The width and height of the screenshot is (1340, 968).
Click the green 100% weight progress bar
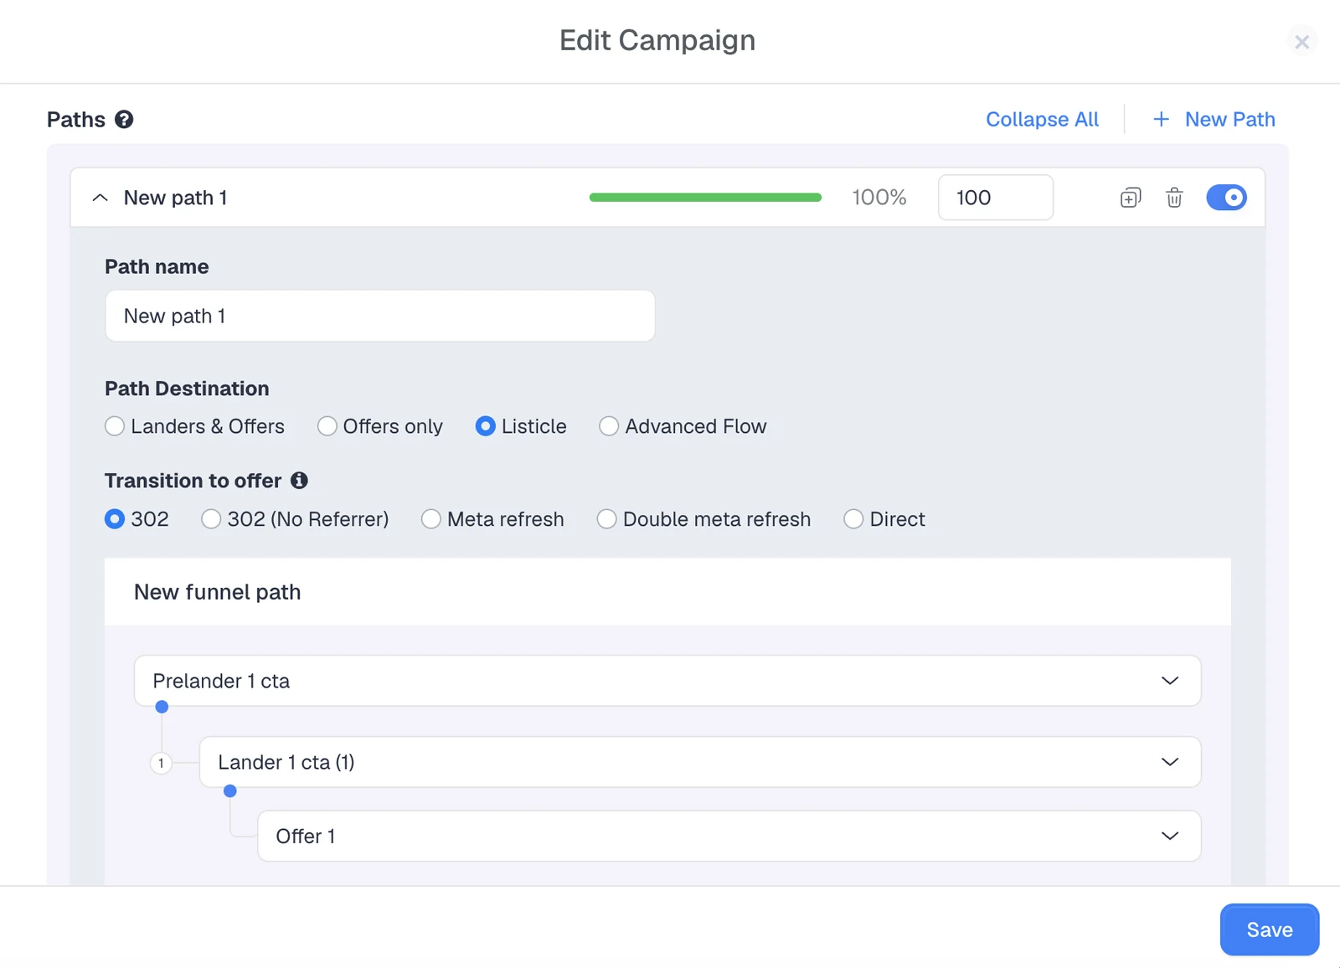click(705, 198)
